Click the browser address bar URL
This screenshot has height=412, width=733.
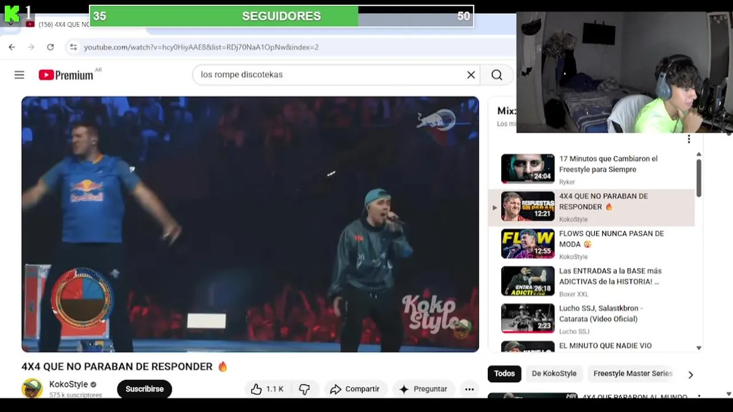coord(201,47)
